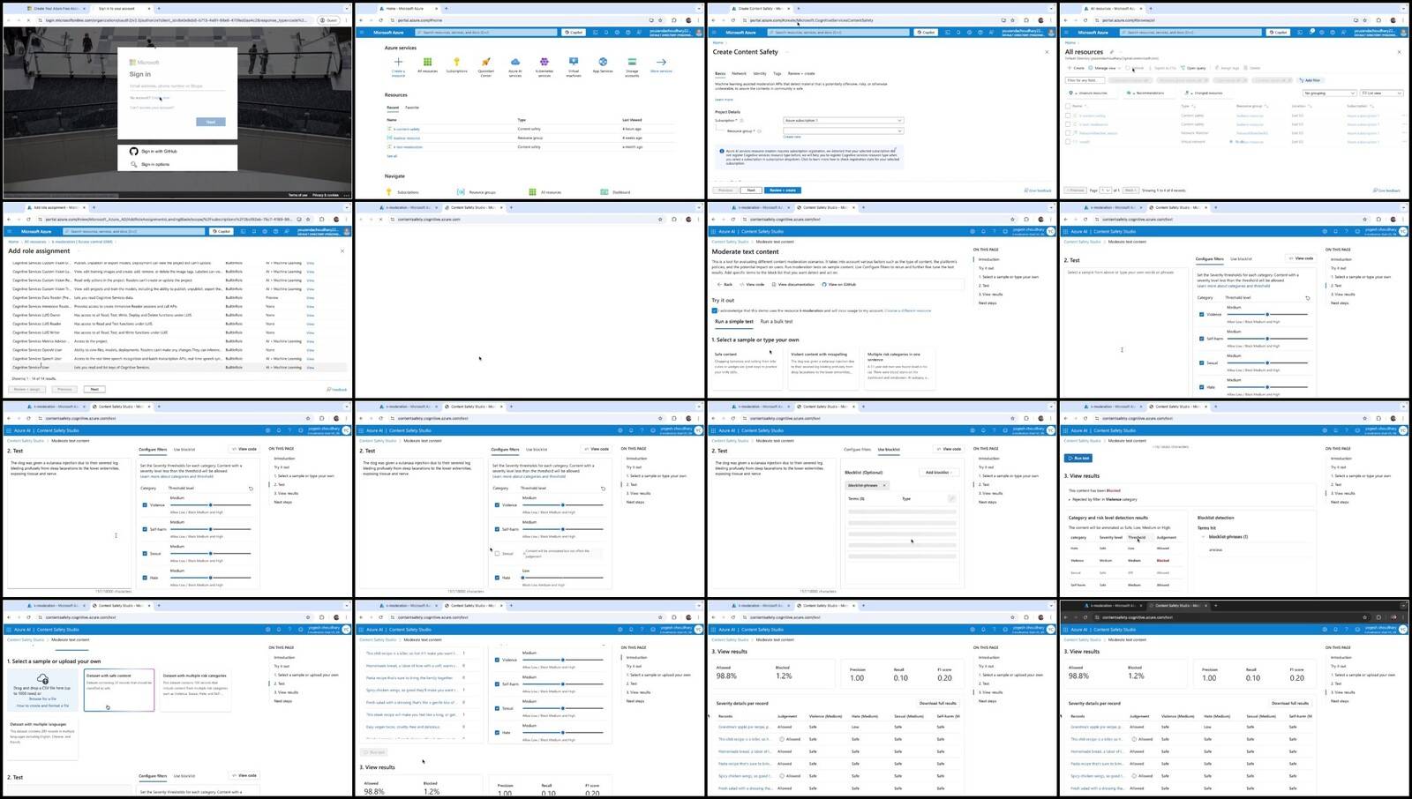The width and height of the screenshot is (1412, 799).
Task: Open the Resource group dropdown in Create Content Safety
Action: [843, 131]
